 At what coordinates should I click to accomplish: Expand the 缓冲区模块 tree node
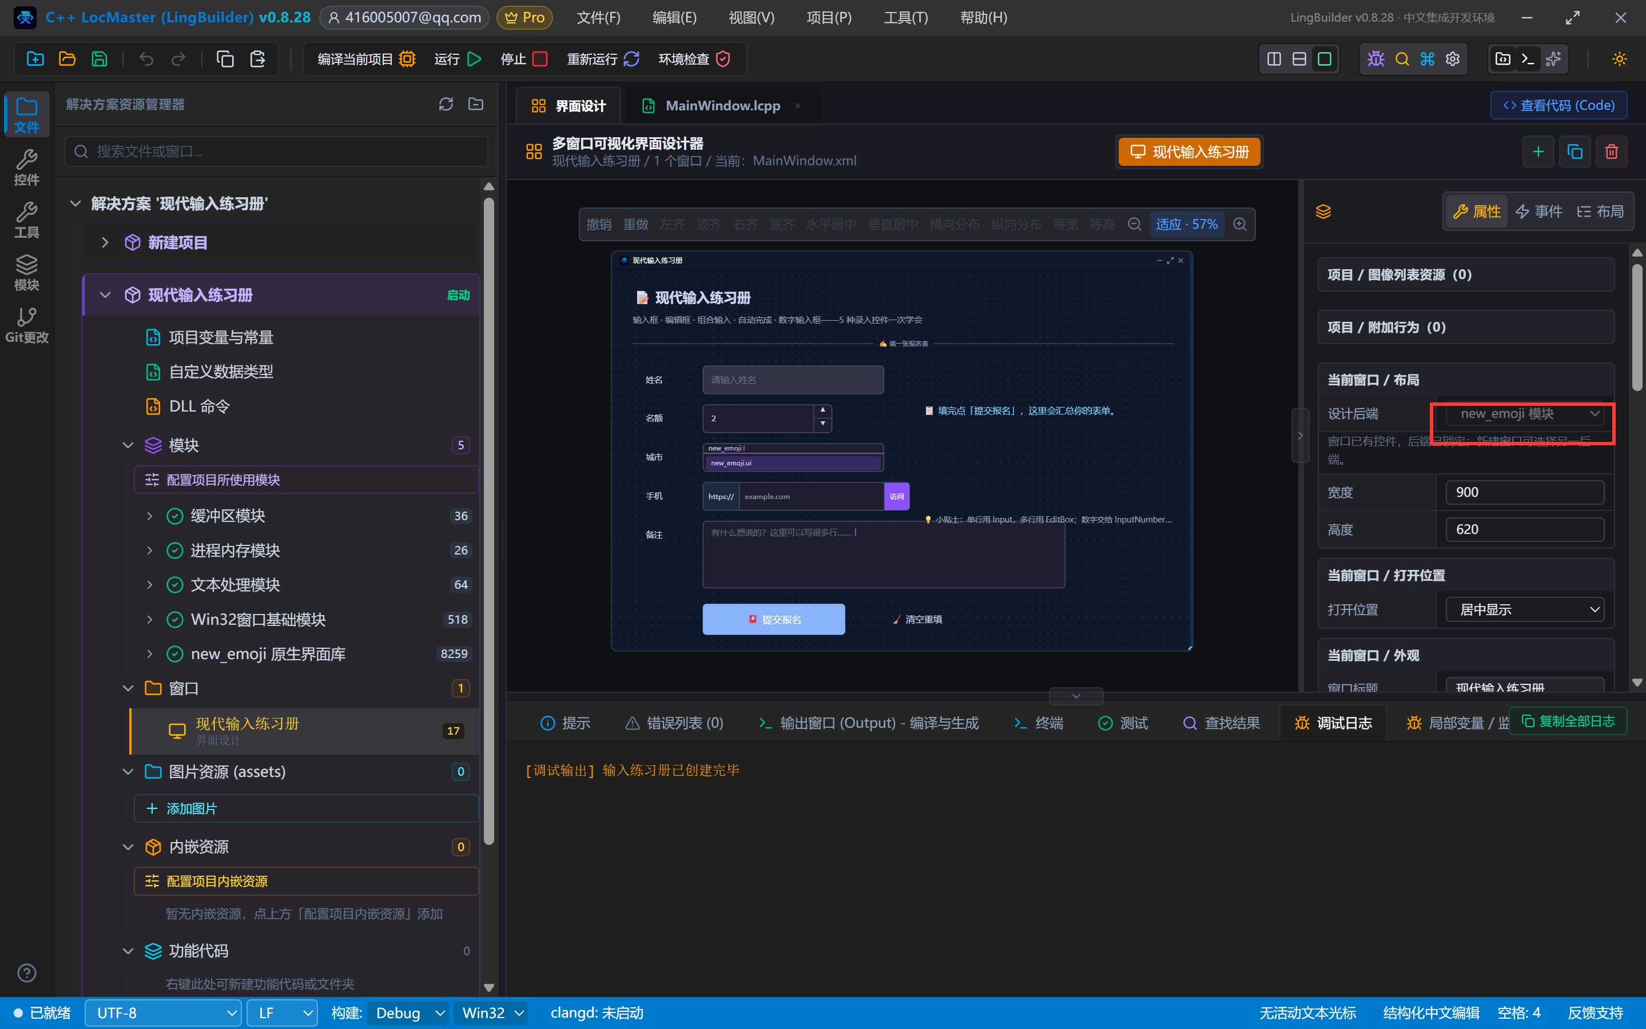pyautogui.click(x=150, y=516)
